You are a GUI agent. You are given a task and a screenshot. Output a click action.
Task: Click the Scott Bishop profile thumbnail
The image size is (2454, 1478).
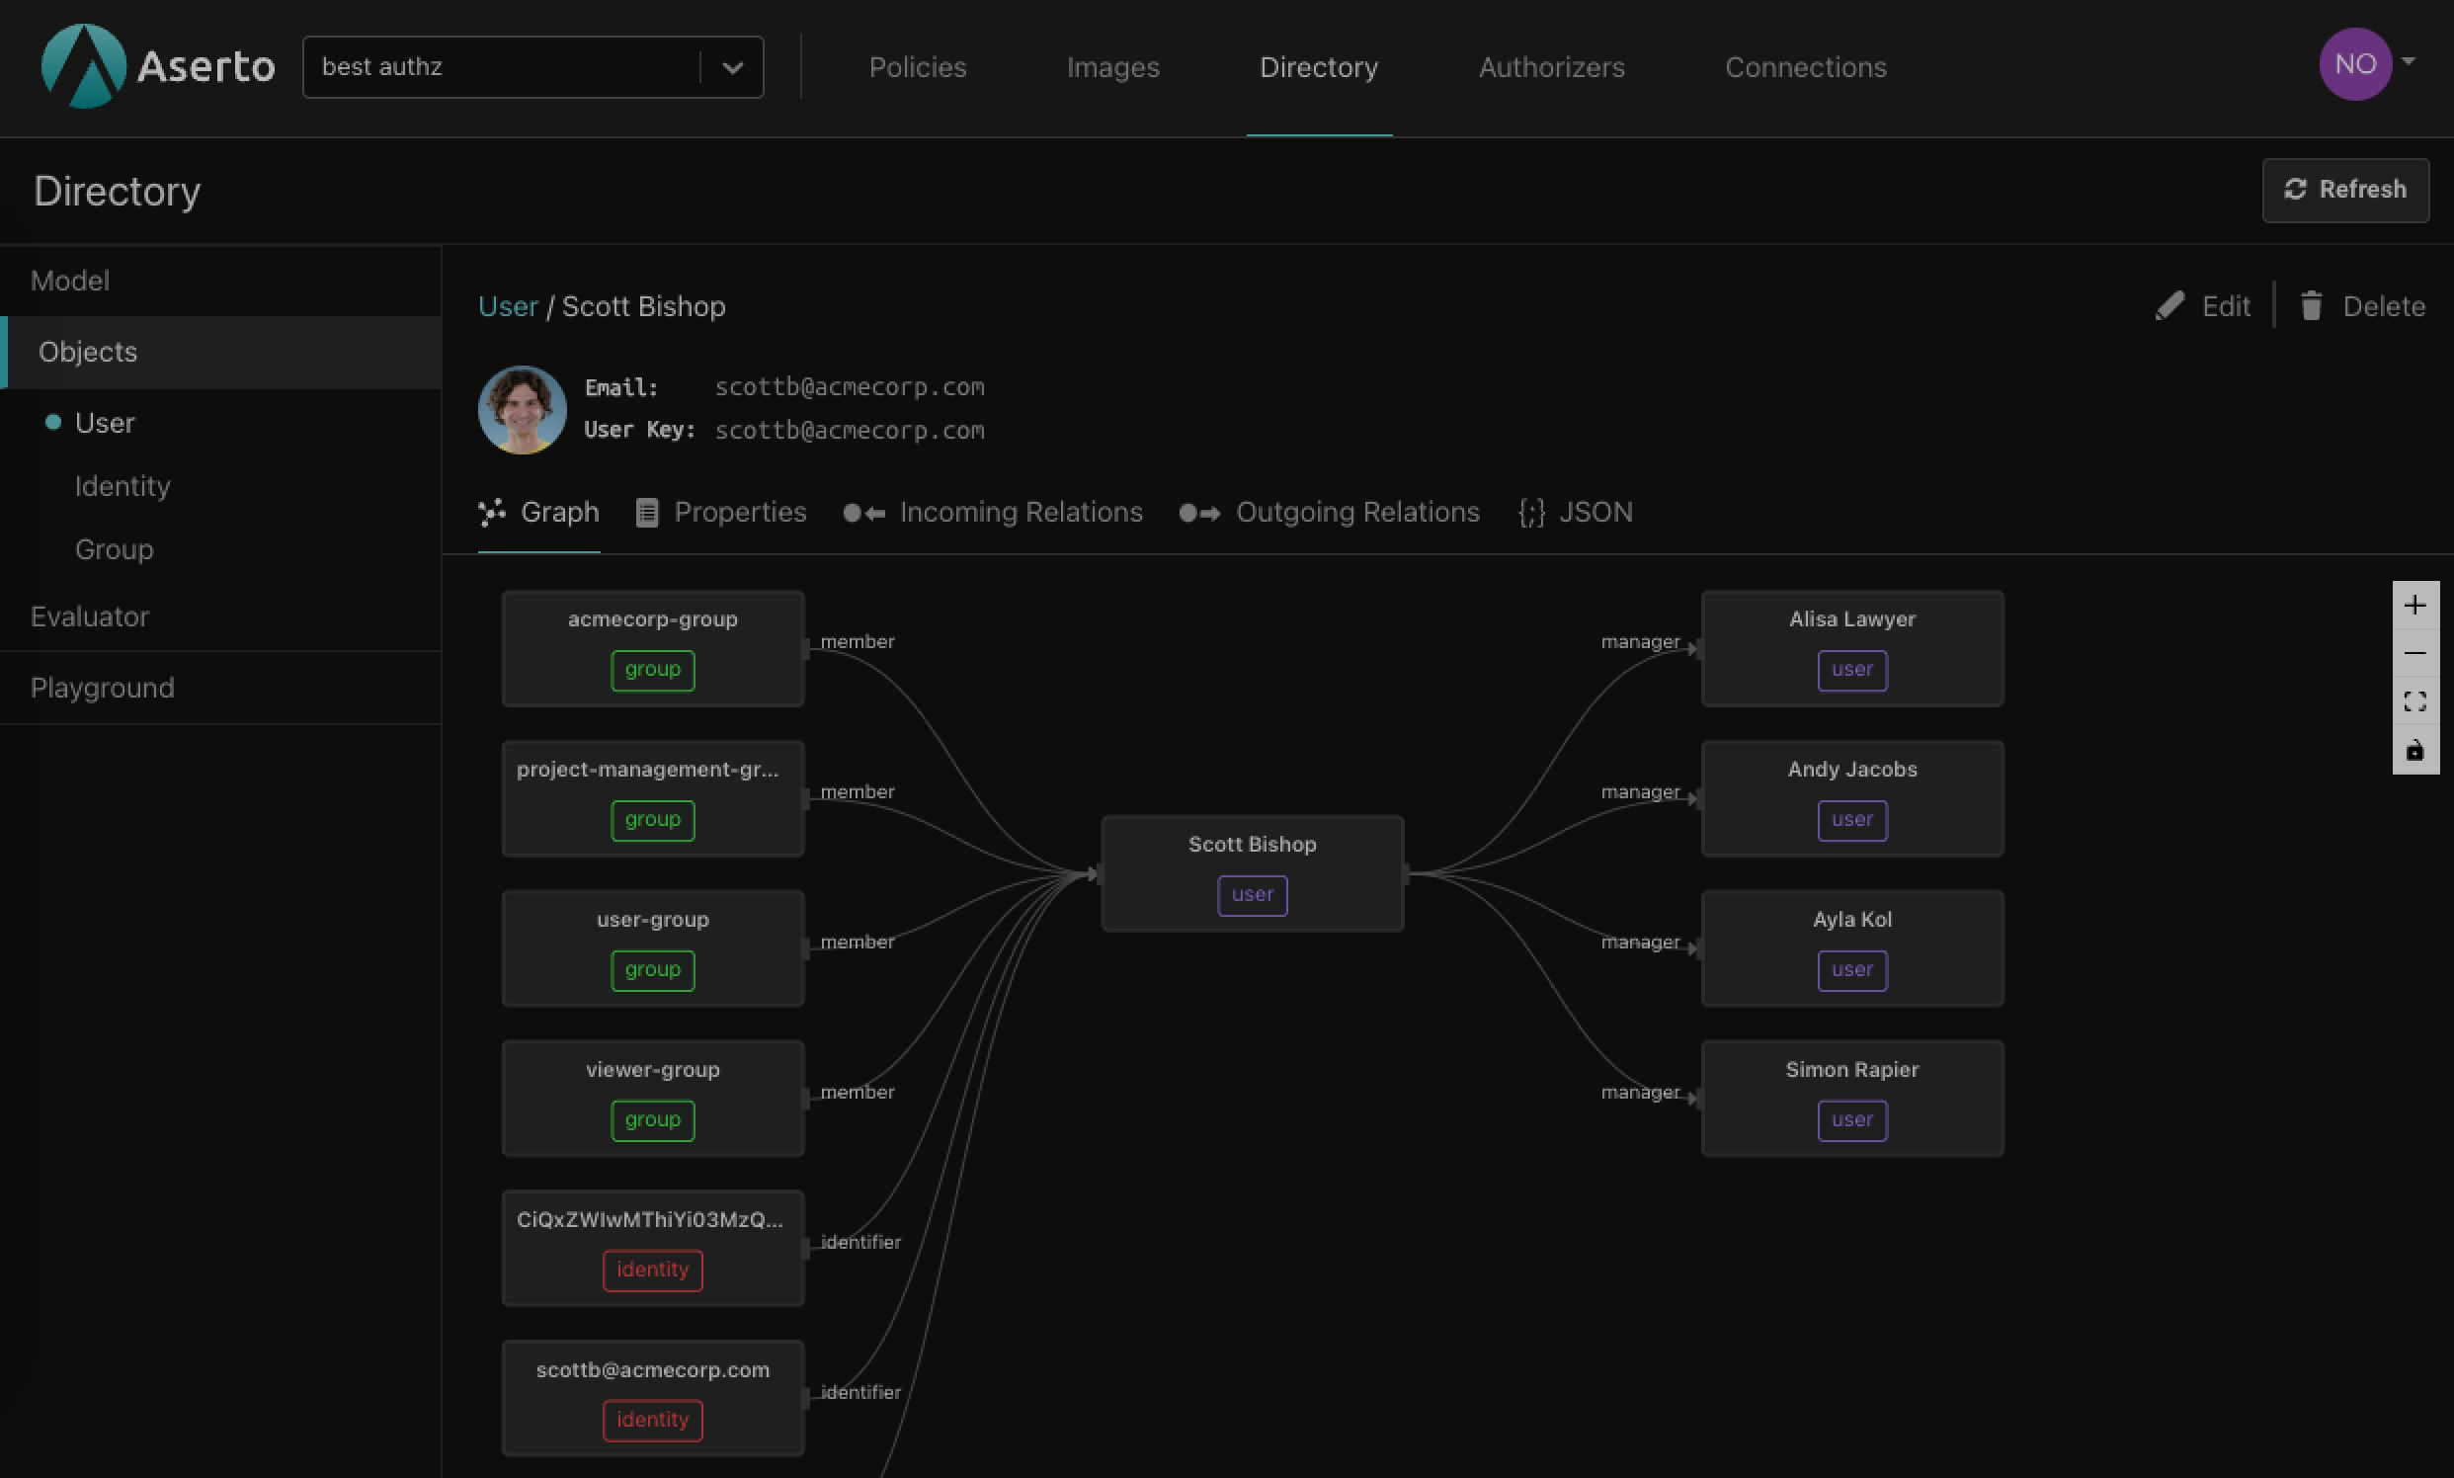coord(523,407)
